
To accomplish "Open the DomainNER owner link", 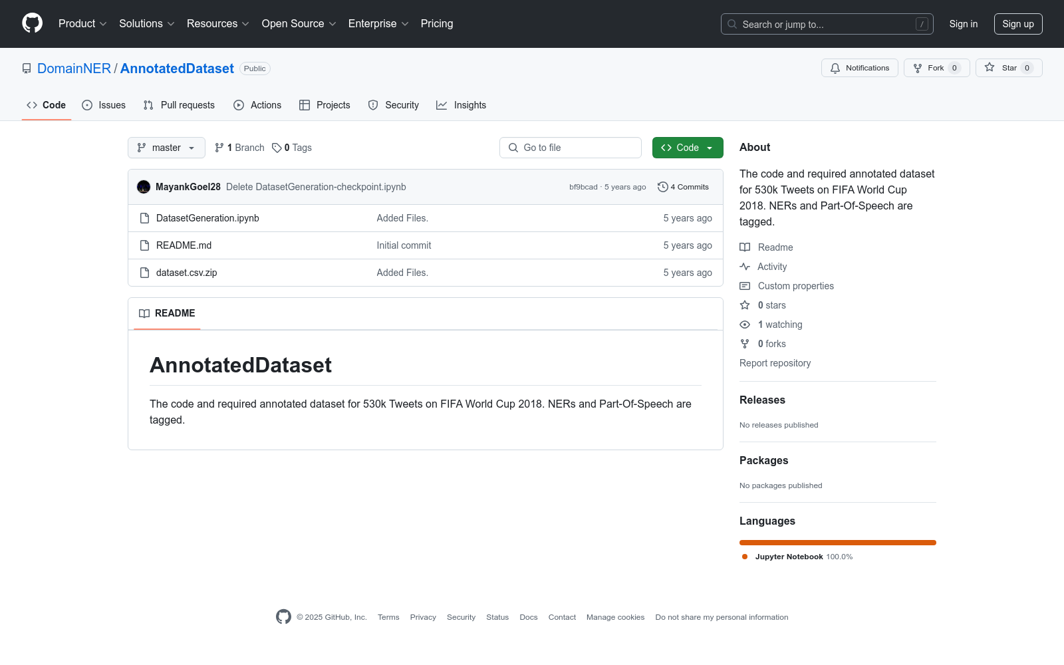I will tap(74, 68).
